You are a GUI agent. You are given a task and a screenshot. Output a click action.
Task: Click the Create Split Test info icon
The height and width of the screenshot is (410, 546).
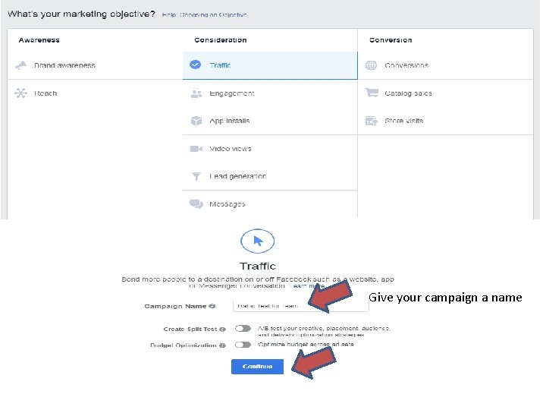[222, 329]
